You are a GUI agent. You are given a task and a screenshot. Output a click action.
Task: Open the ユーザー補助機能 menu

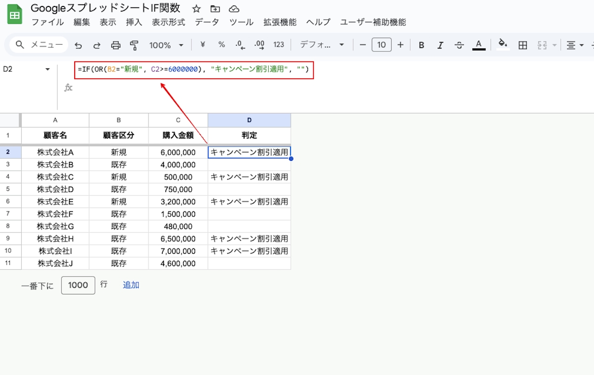[373, 22]
